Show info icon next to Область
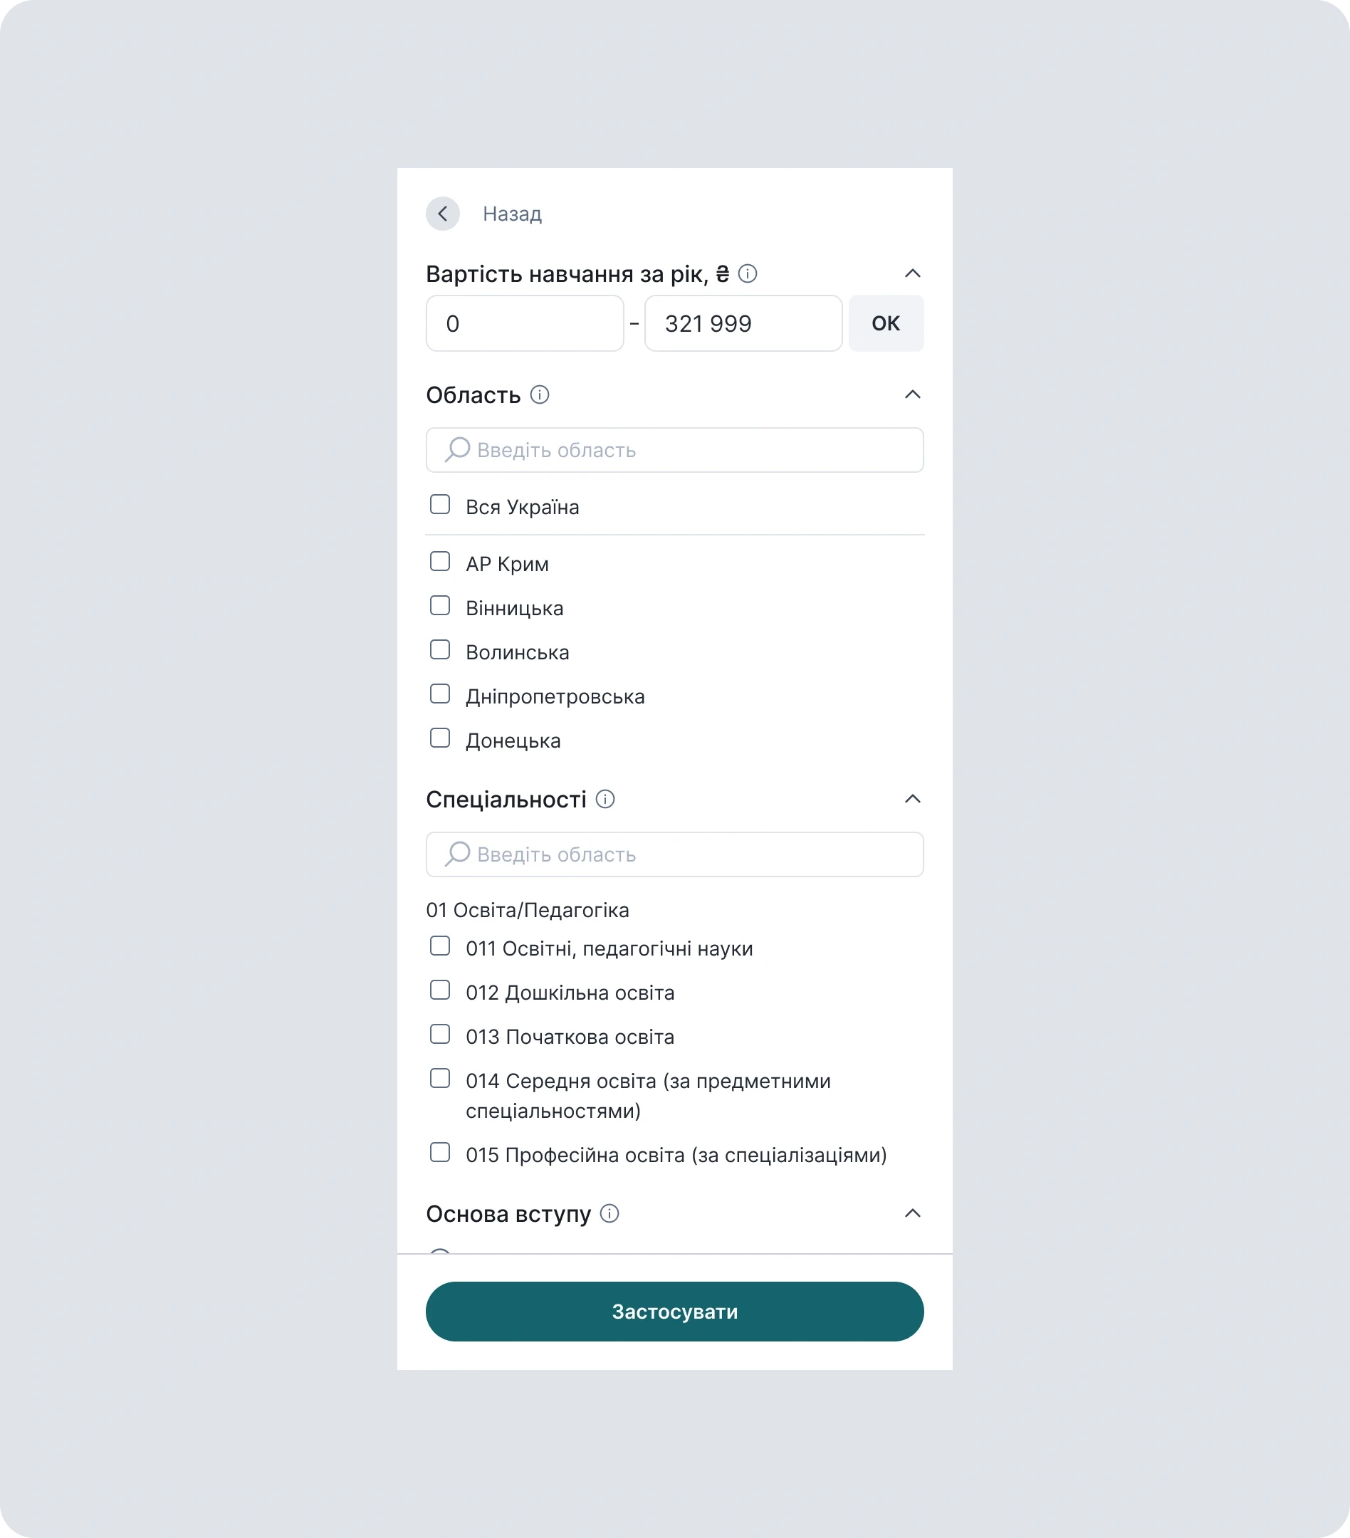This screenshot has height=1538, width=1350. [x=540, y=394]
